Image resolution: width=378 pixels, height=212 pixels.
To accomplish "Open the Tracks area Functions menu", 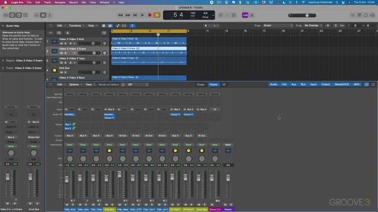I will (x=76, y=25).
